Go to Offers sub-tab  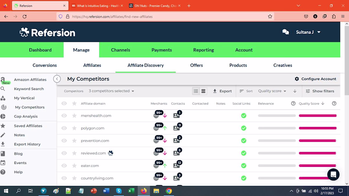(196, 65)
